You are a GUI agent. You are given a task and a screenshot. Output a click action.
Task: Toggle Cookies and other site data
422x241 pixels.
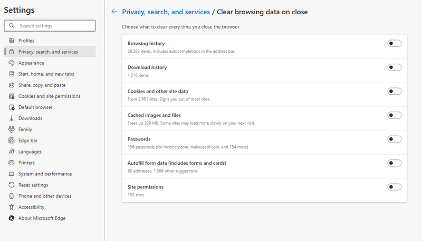tap(394, 91)
